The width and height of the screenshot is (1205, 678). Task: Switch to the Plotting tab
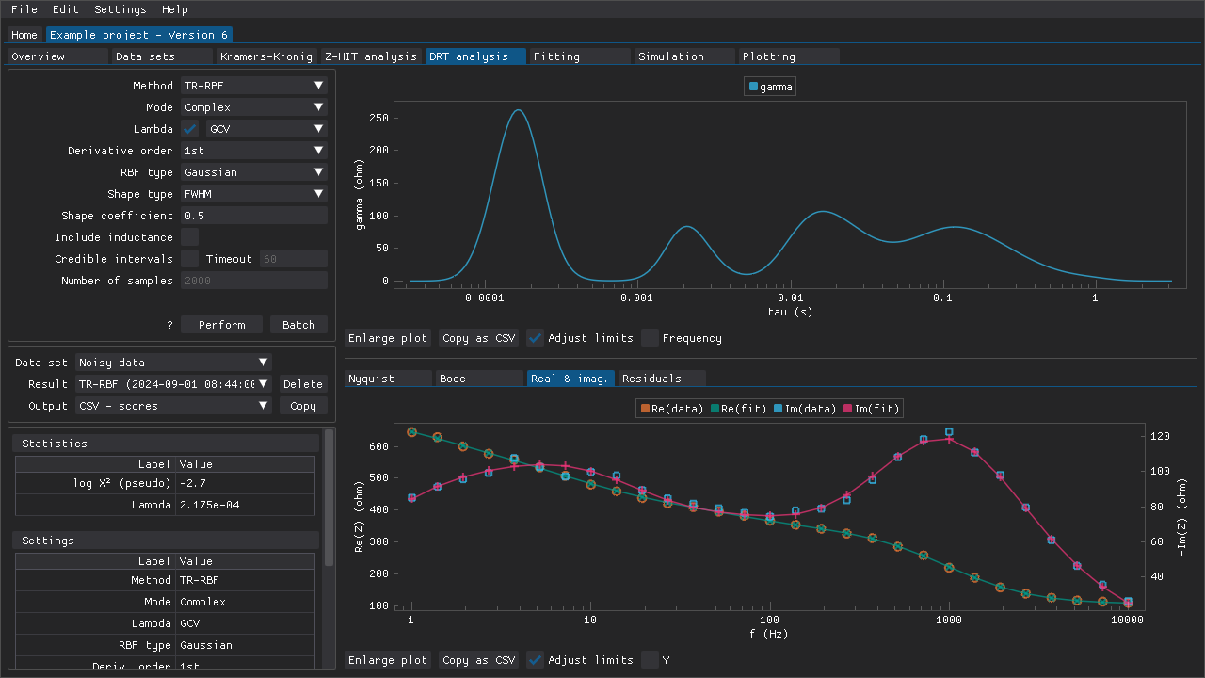(x=789, y=56)
